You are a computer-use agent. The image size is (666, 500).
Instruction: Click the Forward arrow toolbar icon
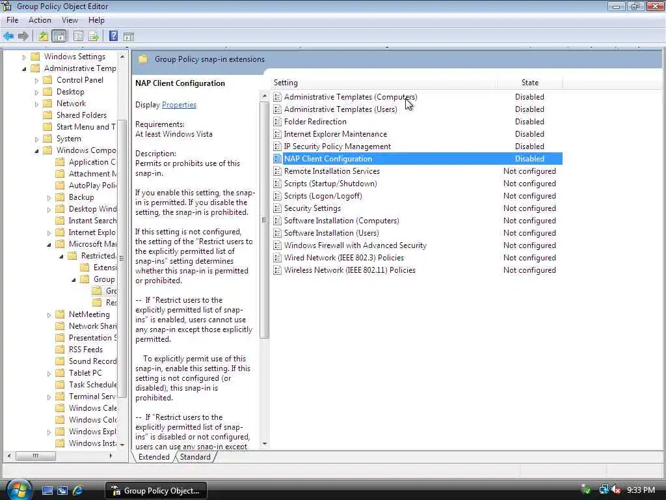23,36
